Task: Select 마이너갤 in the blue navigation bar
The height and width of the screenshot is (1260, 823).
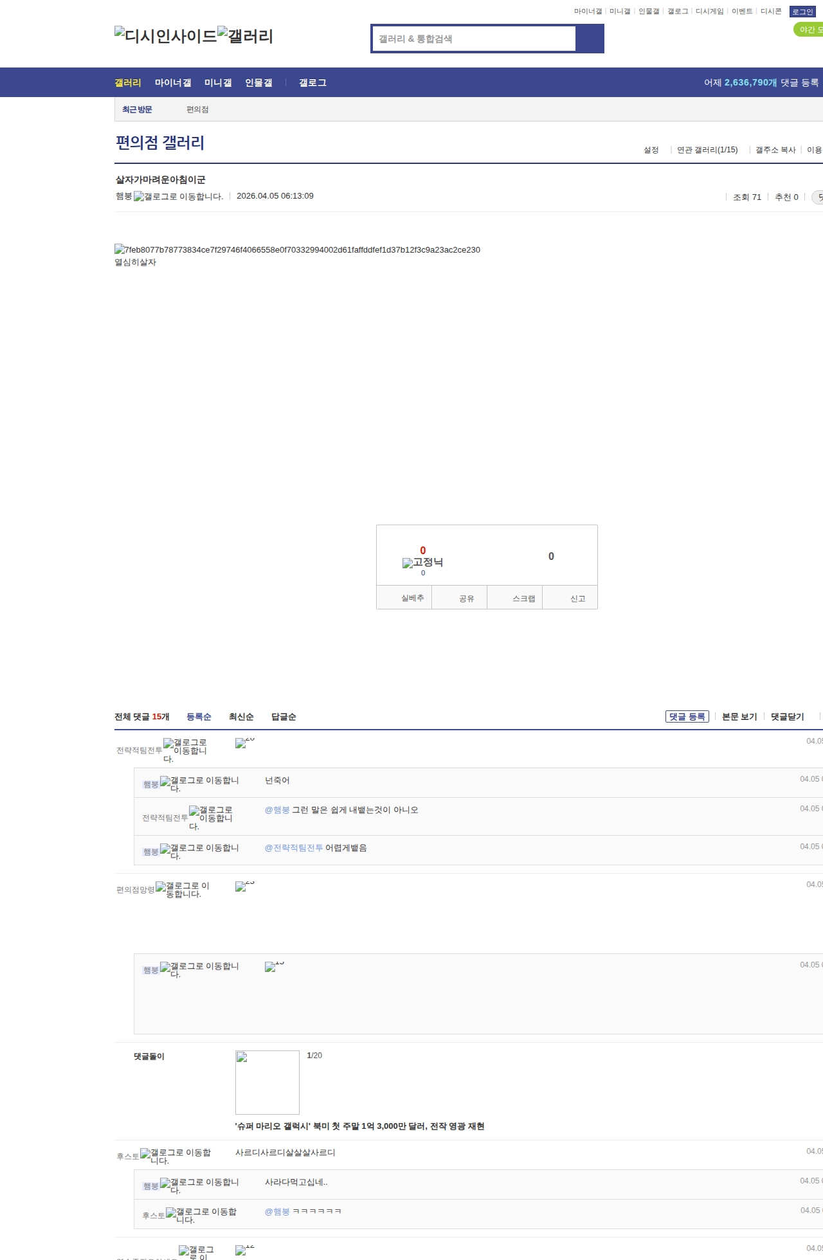Action: click(x=173, y=82)
